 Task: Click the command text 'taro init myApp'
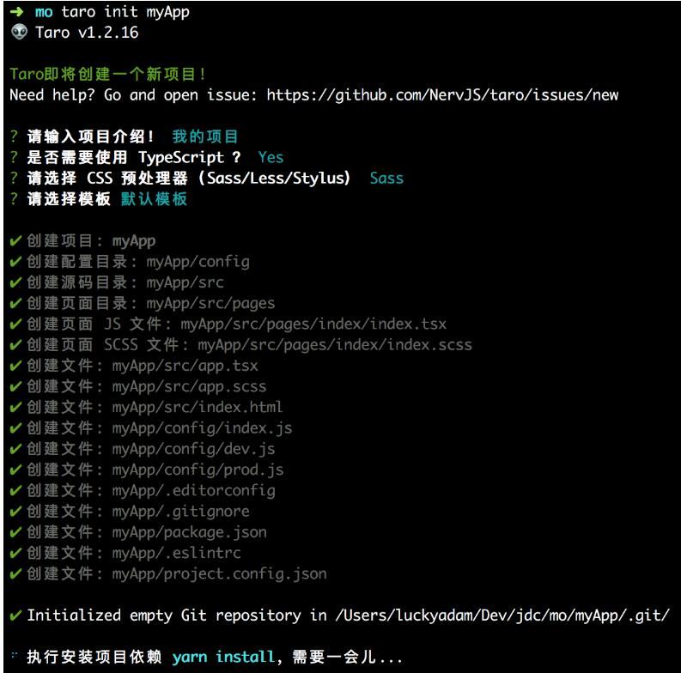125,12
